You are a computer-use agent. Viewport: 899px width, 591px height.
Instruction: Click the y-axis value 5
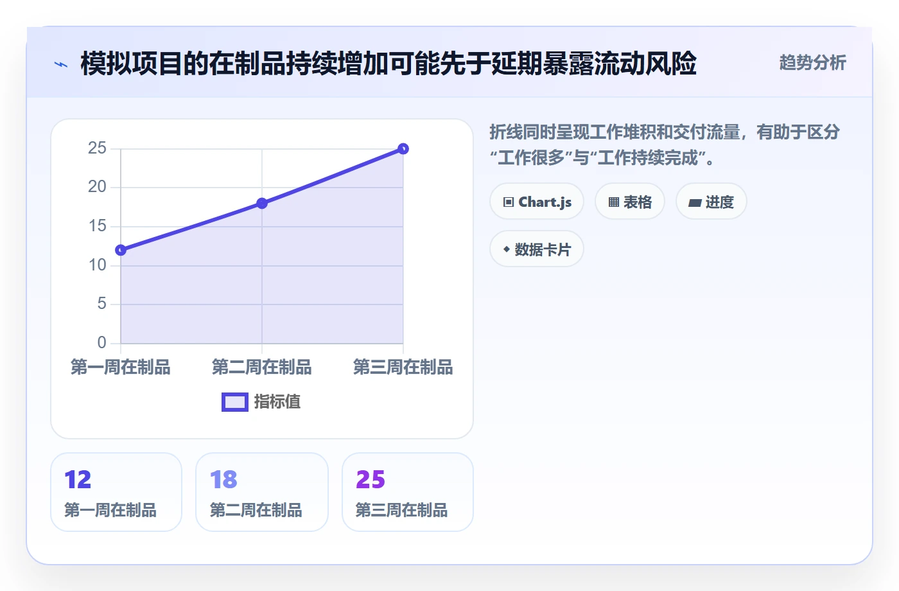point(101,304)
